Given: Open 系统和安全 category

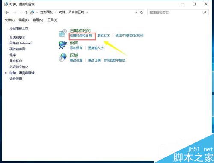Looking at the screenshot, I should pyautogui.click(x=17, y=37).
